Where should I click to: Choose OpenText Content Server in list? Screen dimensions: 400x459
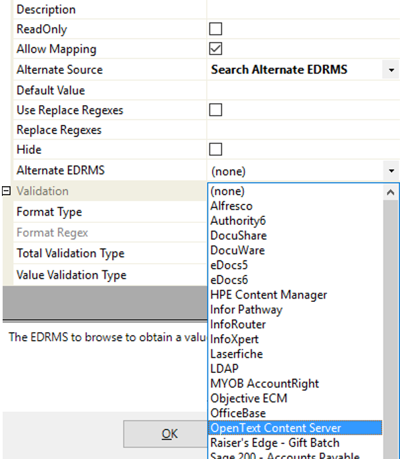[275, 428]
